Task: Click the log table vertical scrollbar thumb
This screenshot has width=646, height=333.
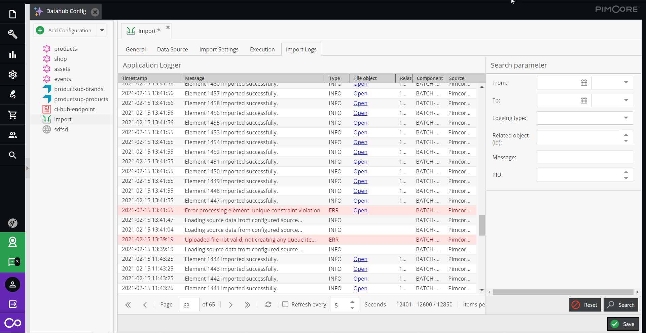Action: 482,225
